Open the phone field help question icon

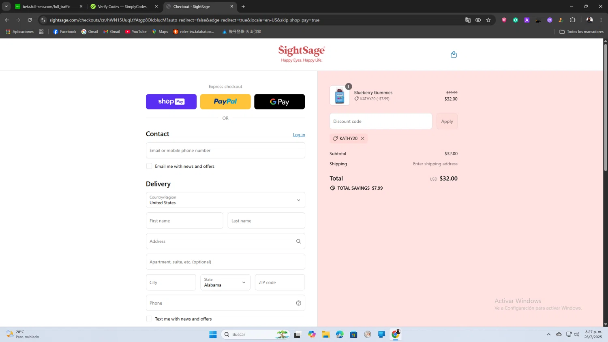(x=298, y=303)
